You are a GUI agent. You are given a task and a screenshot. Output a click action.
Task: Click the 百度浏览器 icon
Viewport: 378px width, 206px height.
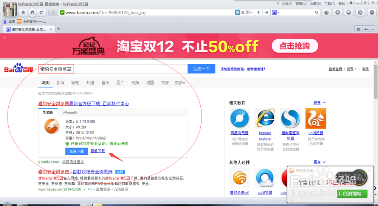click(239, 118)
